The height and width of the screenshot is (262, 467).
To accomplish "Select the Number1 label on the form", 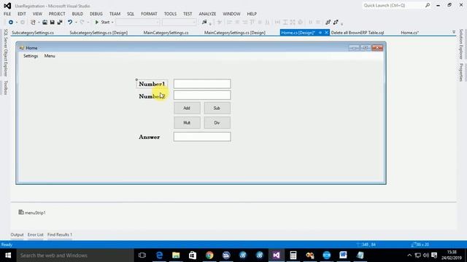I will [x=152, y=84].
